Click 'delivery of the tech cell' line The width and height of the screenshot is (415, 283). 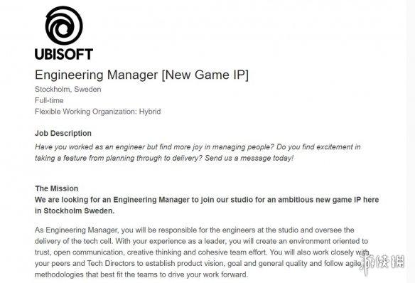coord(201,241)
